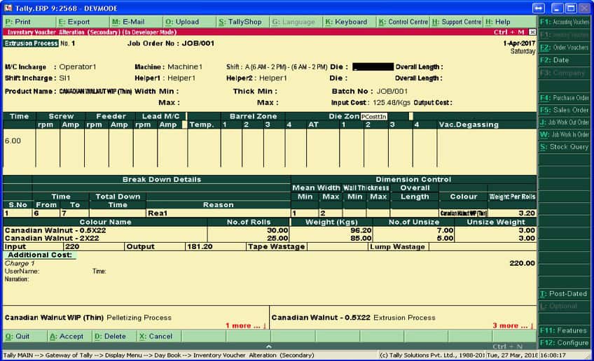Click the Machine value Machine1
Viewport: 594px width, 361px height.
185,66
